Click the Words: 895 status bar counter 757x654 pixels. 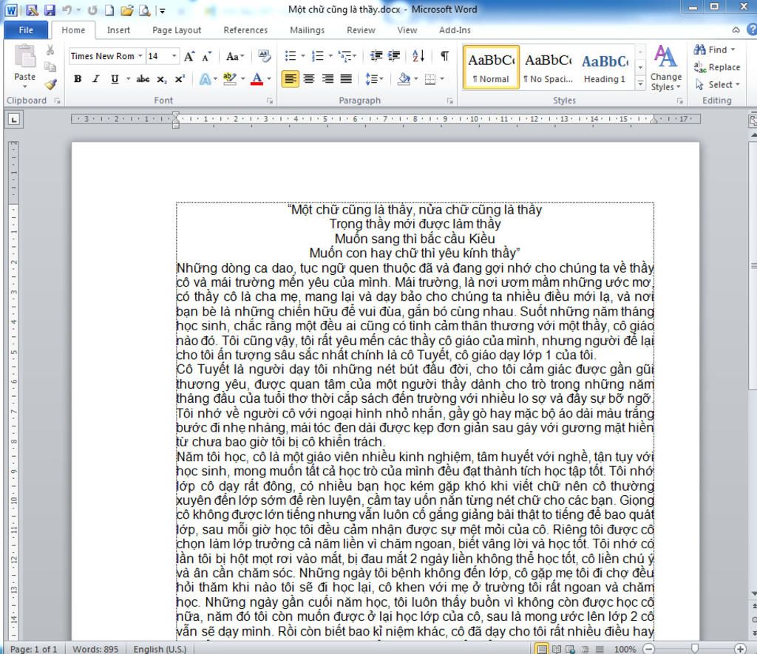pyautogui.click(x=95, y=649)
